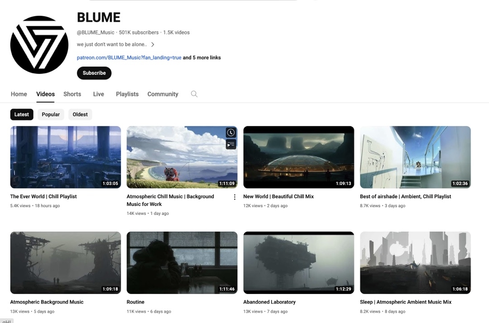Open the Routine video thumbnail
489x323 pixels.
[182, 262]
